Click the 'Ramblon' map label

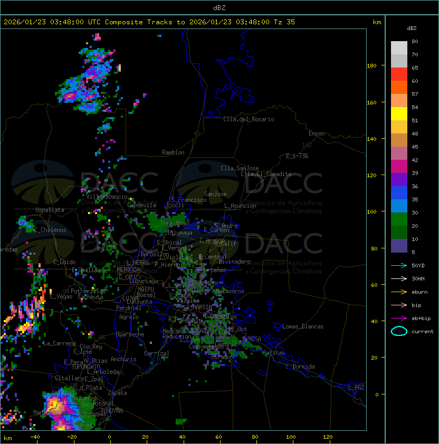click(173, 152)
